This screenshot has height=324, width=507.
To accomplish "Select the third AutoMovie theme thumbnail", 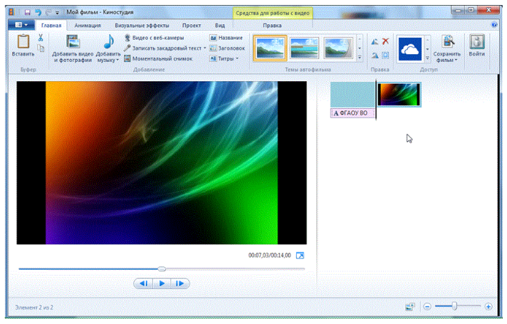I will 338,48.
